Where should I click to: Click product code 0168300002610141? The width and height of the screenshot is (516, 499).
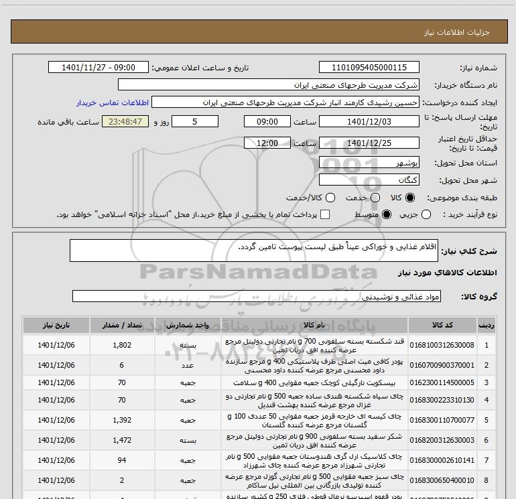click(x=442, y=460)
